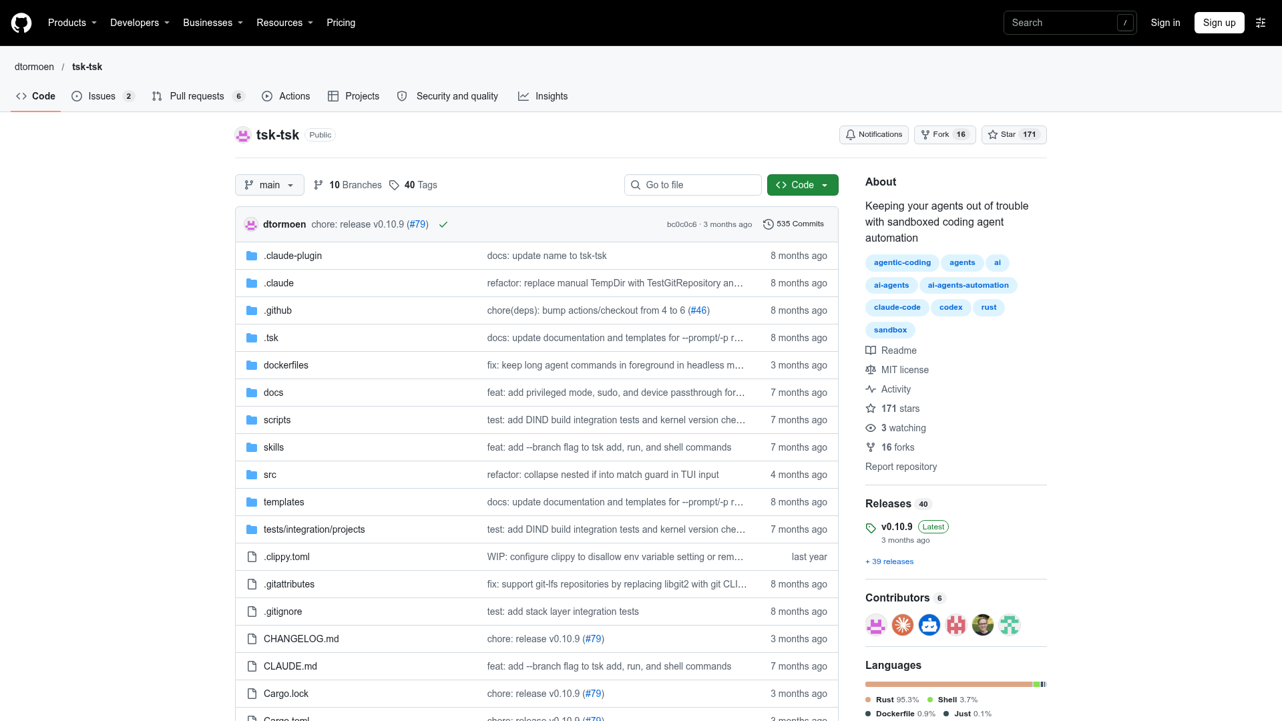Screen dimensions: 1282x721
Task: Expand the Businesses menu
Action: click(213, 23)
